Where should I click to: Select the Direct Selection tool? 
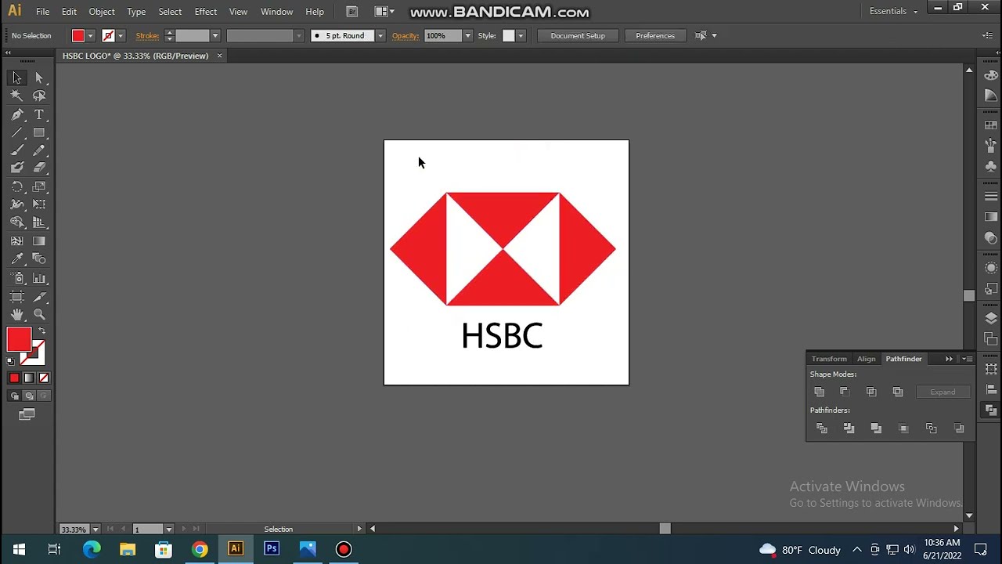(x=39, y=78)
